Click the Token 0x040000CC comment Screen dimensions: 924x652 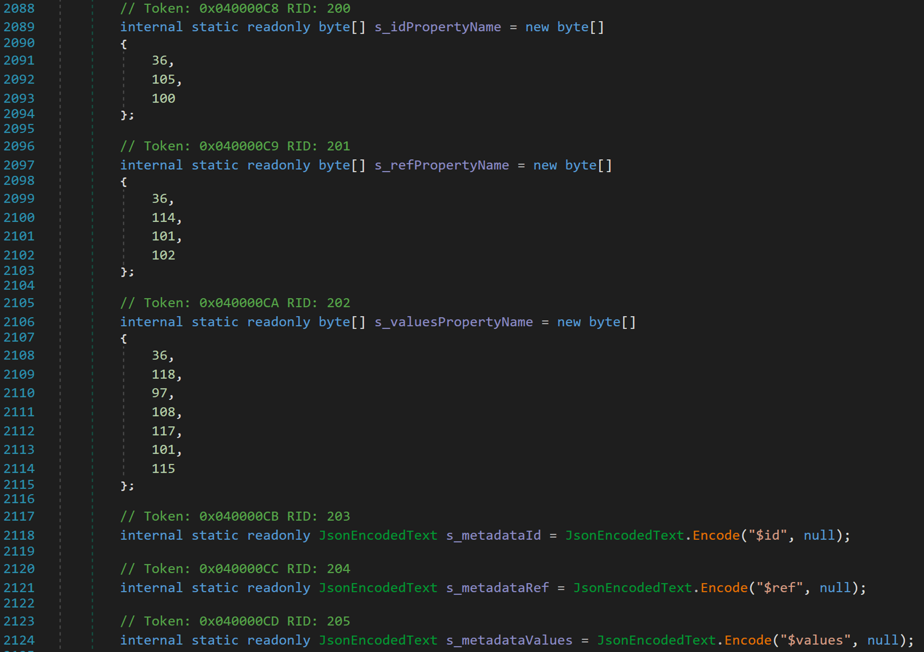pyautogui.click(x=235, y=569)
